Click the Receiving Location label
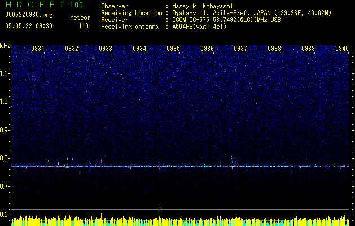 pyautogui.click(x=132, y=13)
